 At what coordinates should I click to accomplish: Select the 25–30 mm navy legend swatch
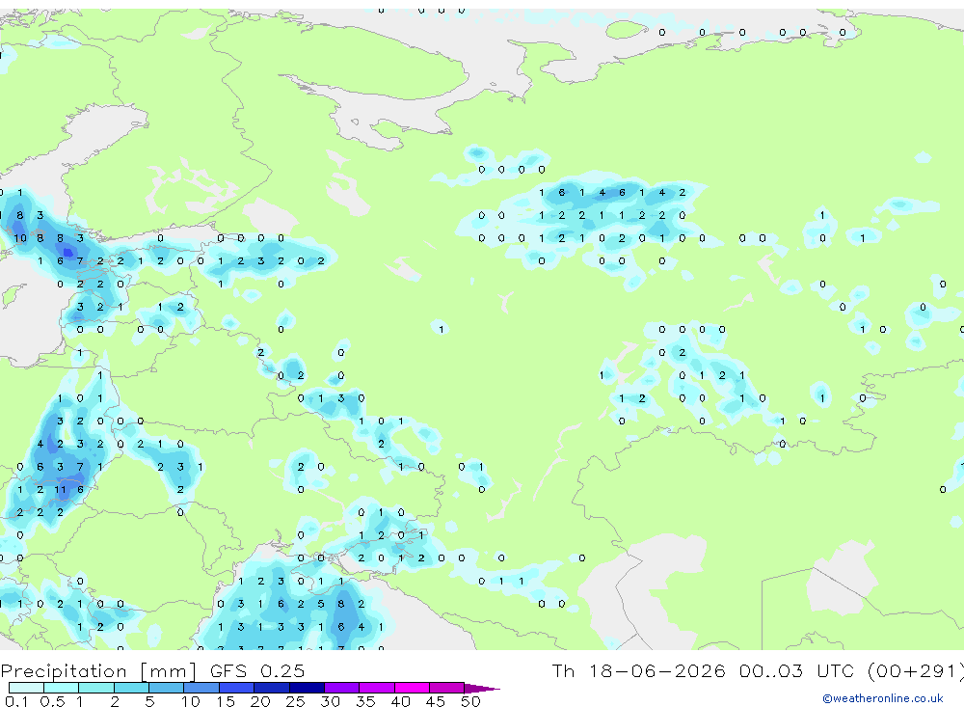pos(307,688)
